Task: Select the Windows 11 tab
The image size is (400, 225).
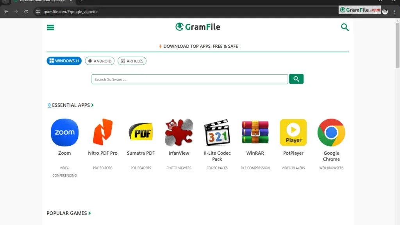Action: pos(64,61)
